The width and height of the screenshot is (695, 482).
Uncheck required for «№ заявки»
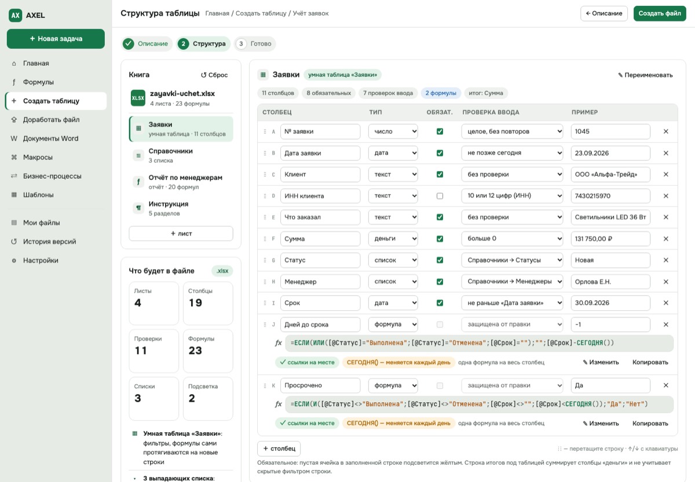coord(440,131)
